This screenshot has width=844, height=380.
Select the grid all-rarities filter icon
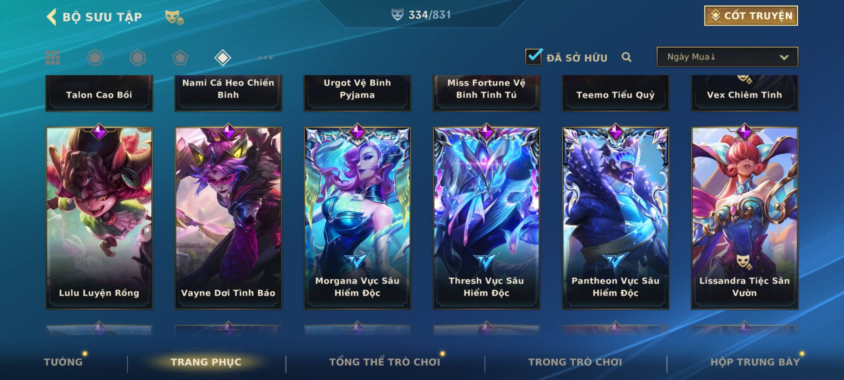point(53,58)
